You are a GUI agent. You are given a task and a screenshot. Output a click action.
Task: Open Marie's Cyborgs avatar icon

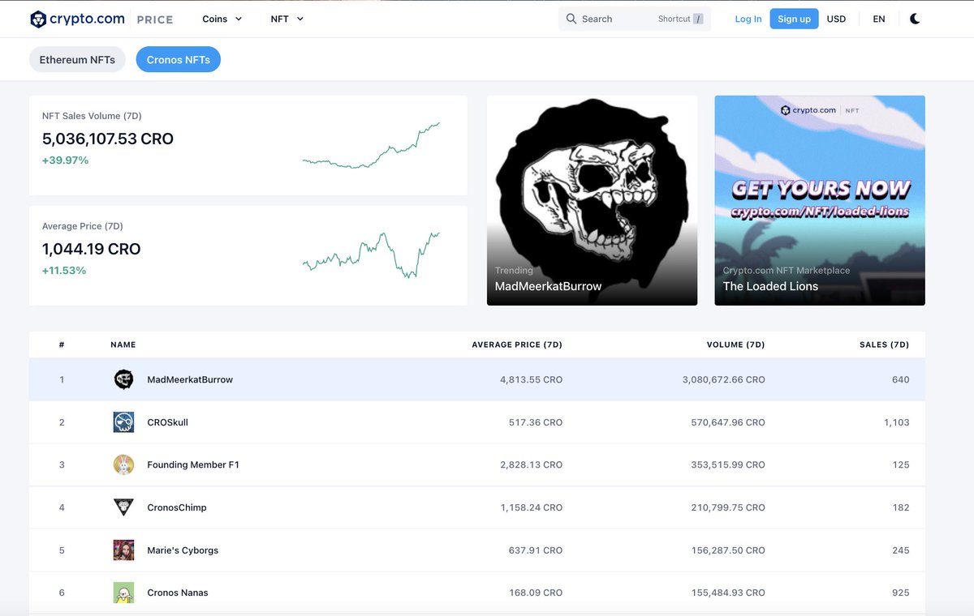123,550
